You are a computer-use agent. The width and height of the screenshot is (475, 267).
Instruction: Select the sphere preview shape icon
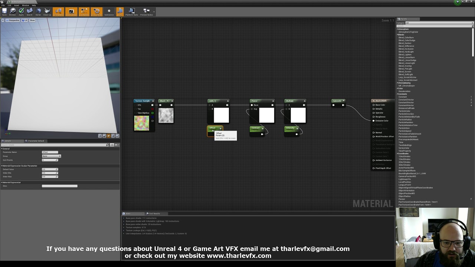[104, 136]
